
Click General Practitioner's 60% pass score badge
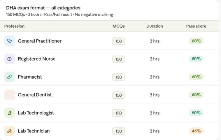196,41
